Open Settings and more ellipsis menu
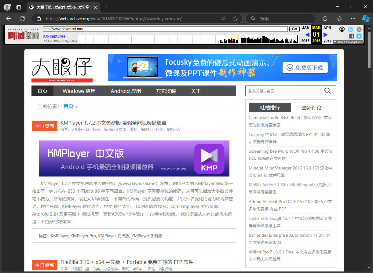 click(x=353, y=19)
